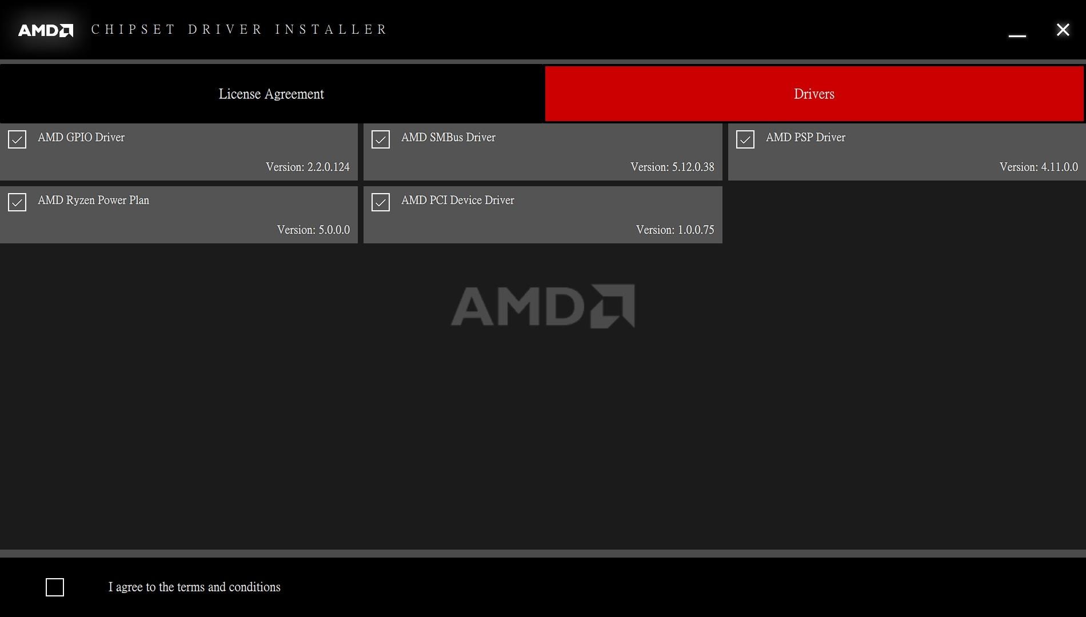Click 'Version: 4.11.0.0' text
This screenshot has height=617, width=1086.
click(1039, 167)
